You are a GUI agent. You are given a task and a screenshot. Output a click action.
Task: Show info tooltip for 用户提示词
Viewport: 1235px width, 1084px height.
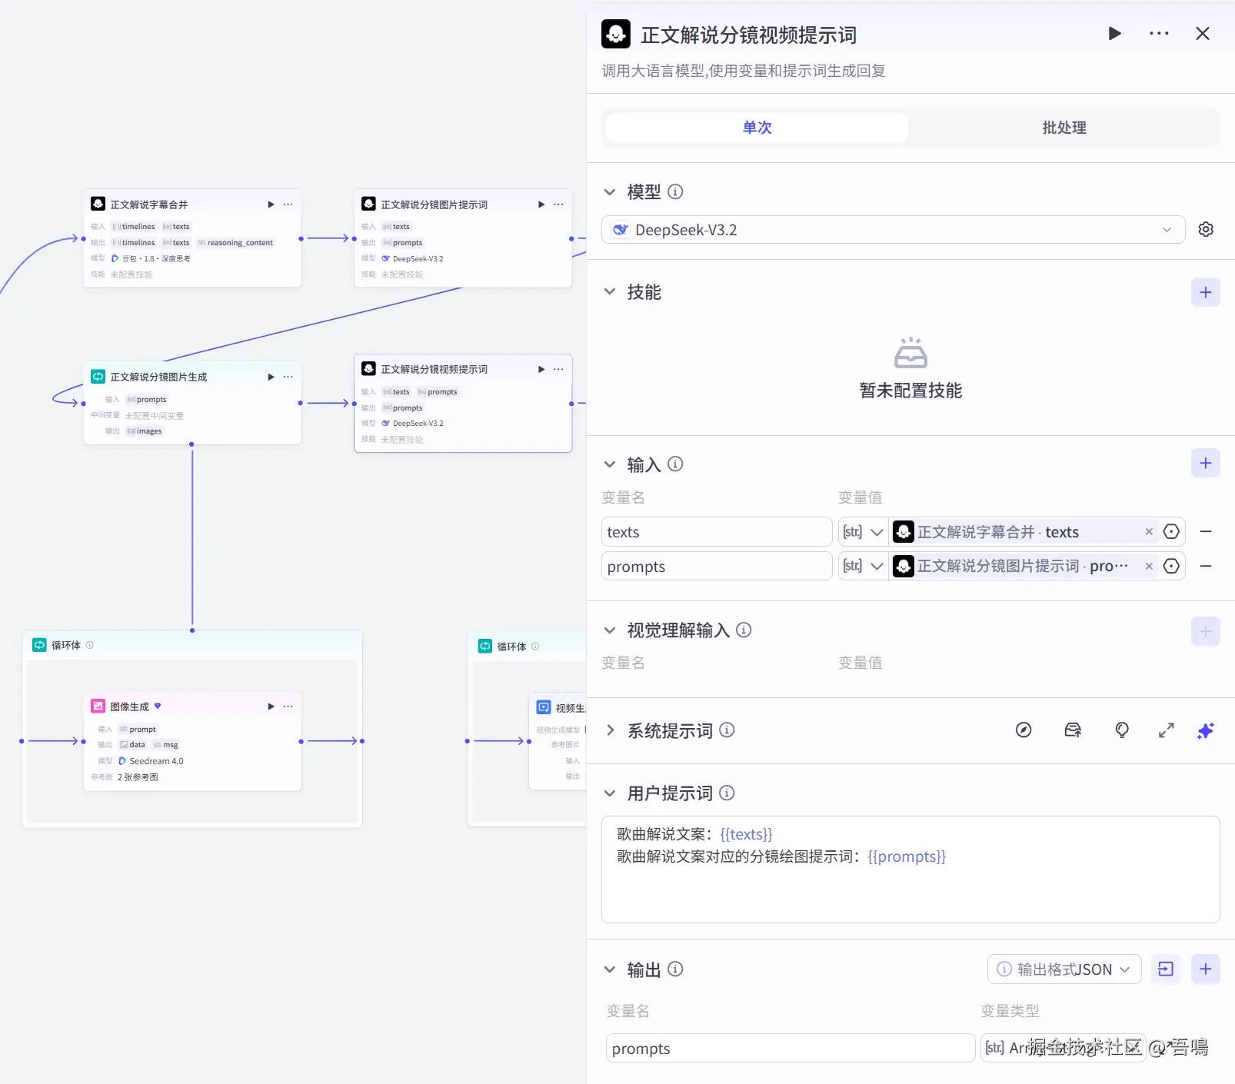click(727, 793)
